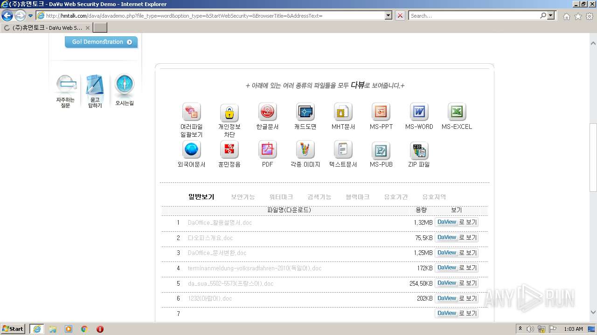This screenshot has width=597, height=335.
Task: Close the 휴먼토크 browser tab
Action: pyautogui.click(x=87, y=28)
